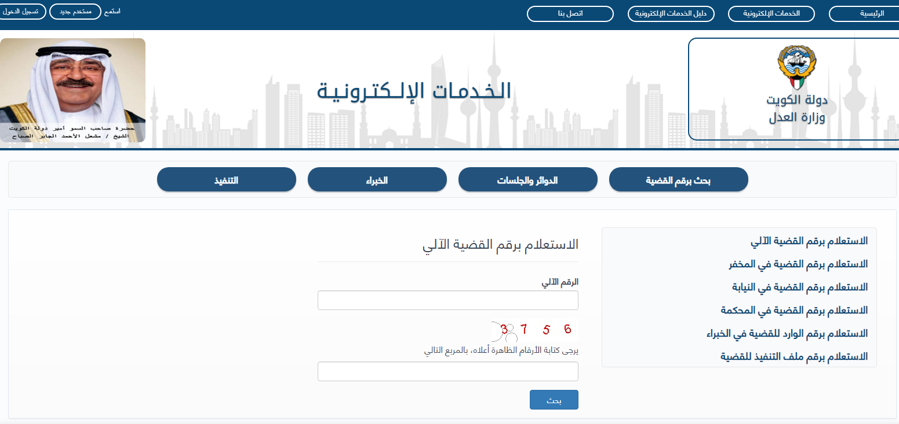Select the بحث برقم القضية tab
The image size is (899, 424).
678,180
